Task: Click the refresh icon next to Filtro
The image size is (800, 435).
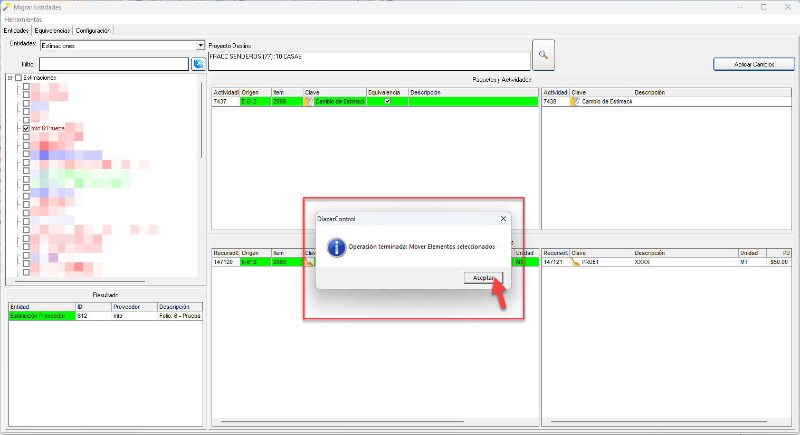Action: 198,64
